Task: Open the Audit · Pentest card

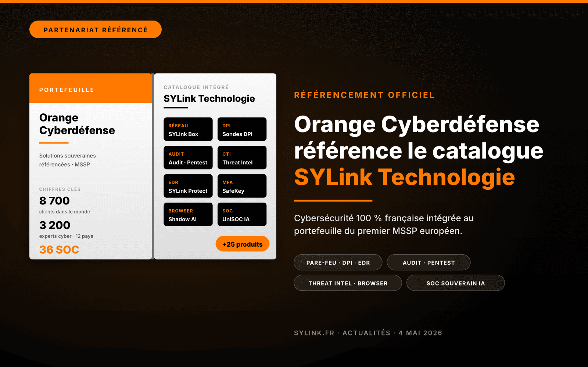Action: point(188,157)
